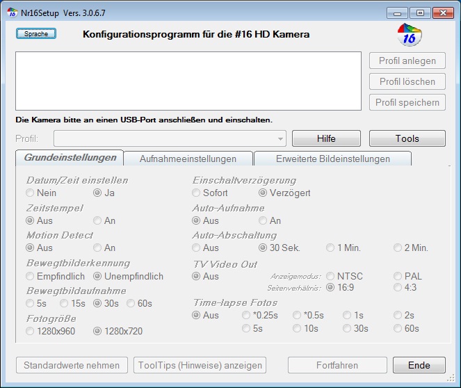The width and height of the screenshot is (461, 388).
Task: Click Standardwerte nehmen button
Action: pyautogui.click(x=72, y=365)
